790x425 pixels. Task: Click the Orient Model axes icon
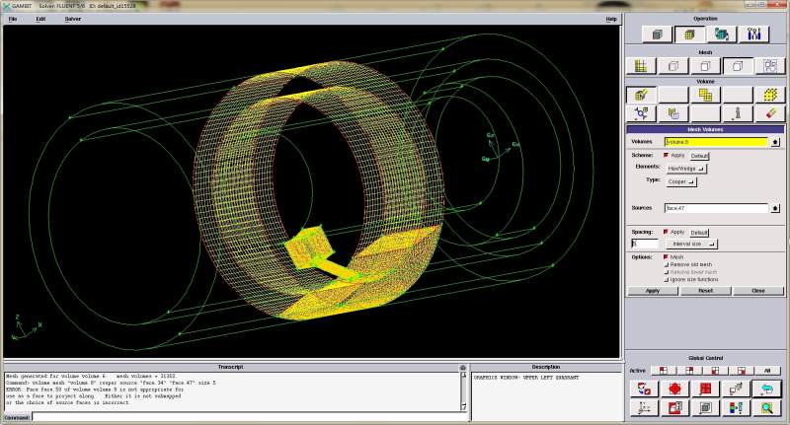(x=644, y=407)
